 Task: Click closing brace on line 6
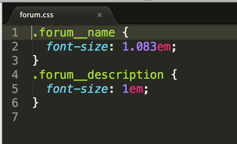36,103
